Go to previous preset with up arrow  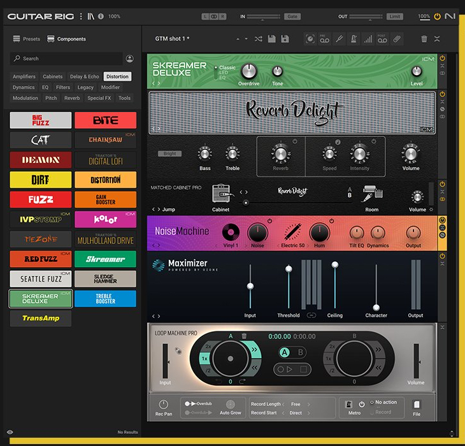[x=238, y=39]
